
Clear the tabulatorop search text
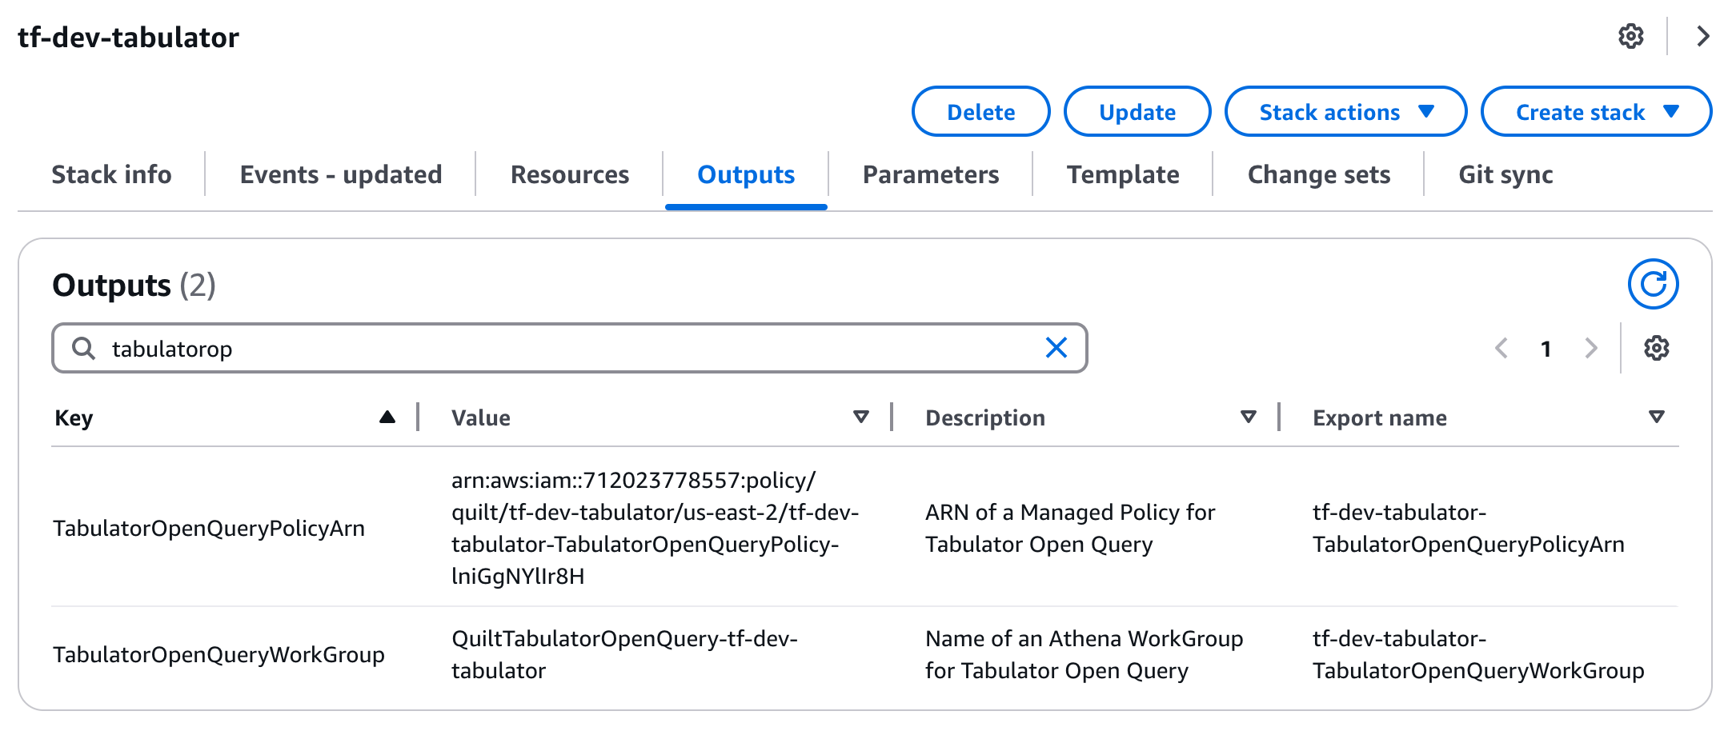pos(1056,348)
